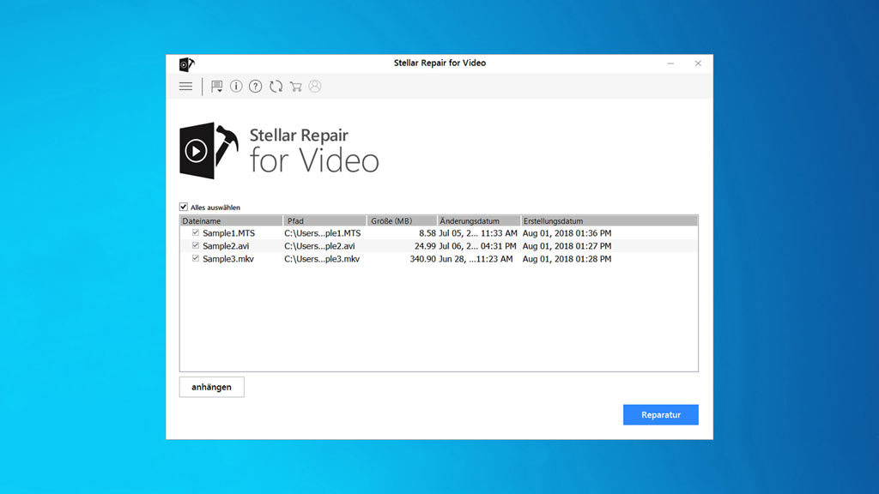Click modified date 'Jul 05, 2... 11:33 AM'
The height and width of the screenshot is (494, 879).
pyautogui.click(x=477, y=233)
